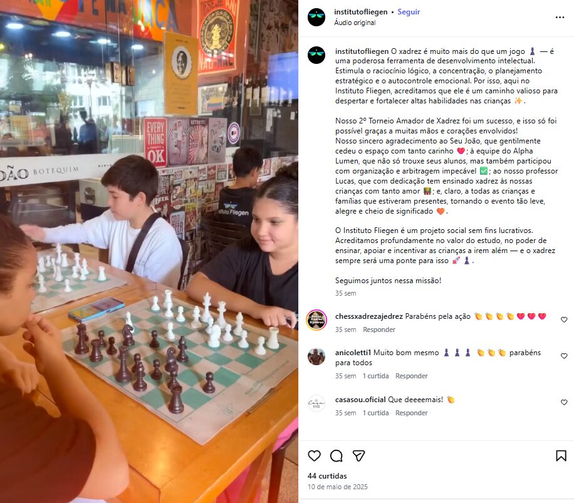Open casasou.oficial profile avatar
The width and height of the screenshot is (574, 503).
[316, 403]
